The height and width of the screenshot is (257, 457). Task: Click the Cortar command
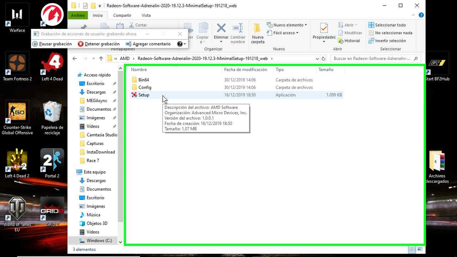138,25
